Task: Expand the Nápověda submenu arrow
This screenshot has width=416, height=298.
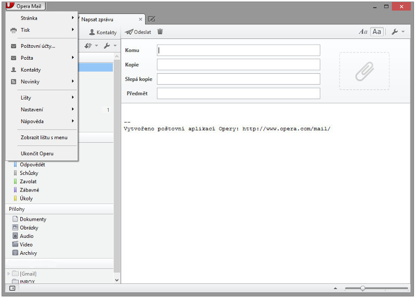Action: (x=73, y=121)
